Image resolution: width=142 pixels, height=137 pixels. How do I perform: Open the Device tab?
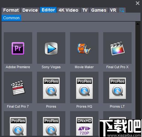click(x=30, y=10)
